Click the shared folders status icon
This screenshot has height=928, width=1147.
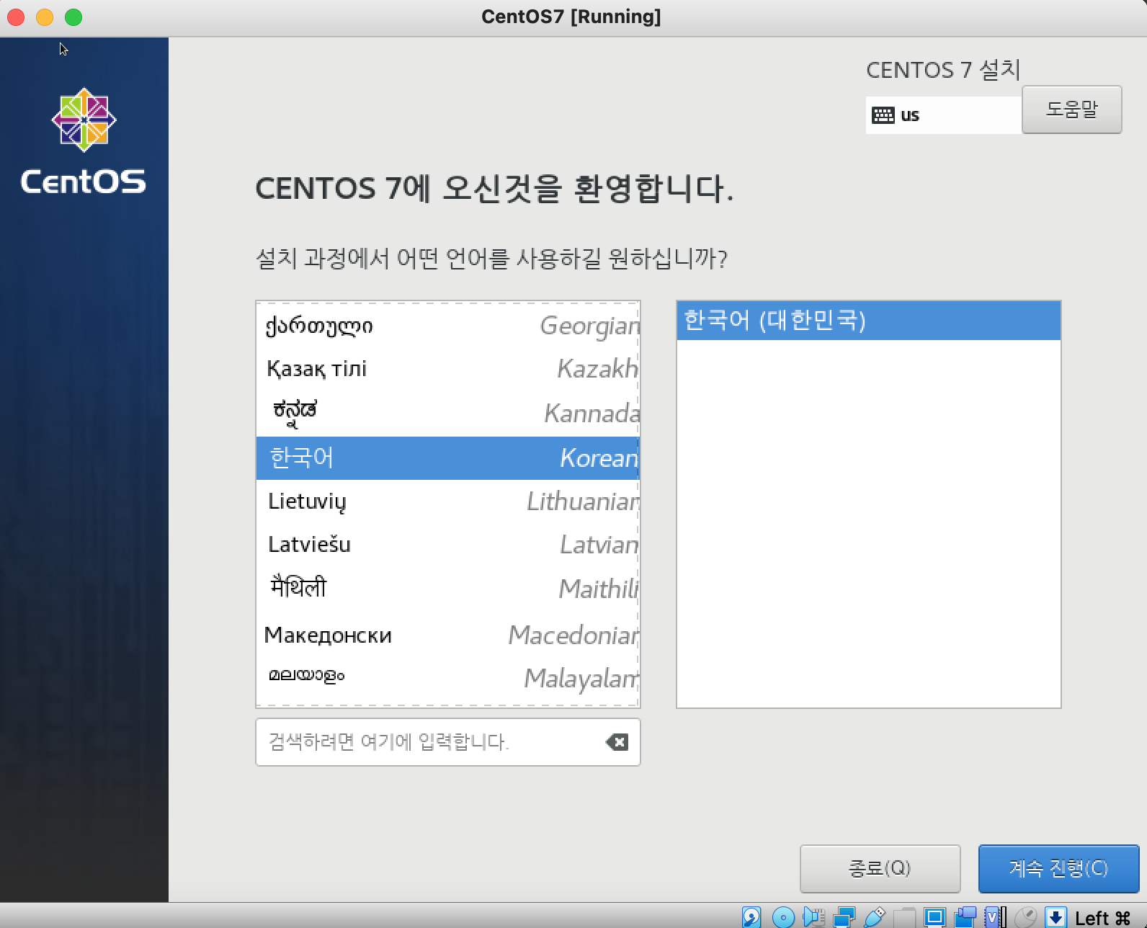point(904,918)
